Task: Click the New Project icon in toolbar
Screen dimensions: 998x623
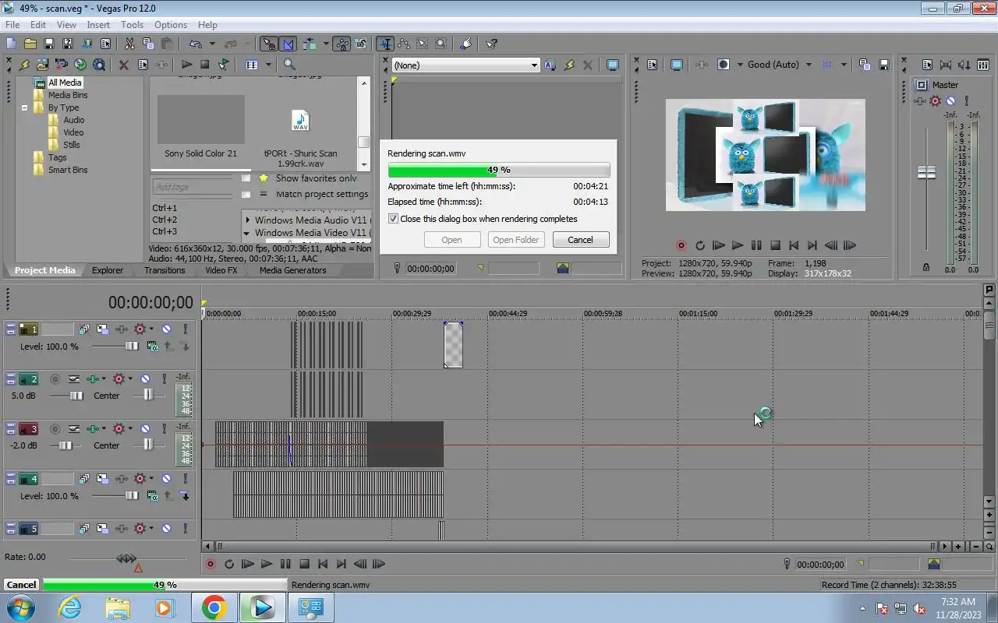Action: [11, 44]
